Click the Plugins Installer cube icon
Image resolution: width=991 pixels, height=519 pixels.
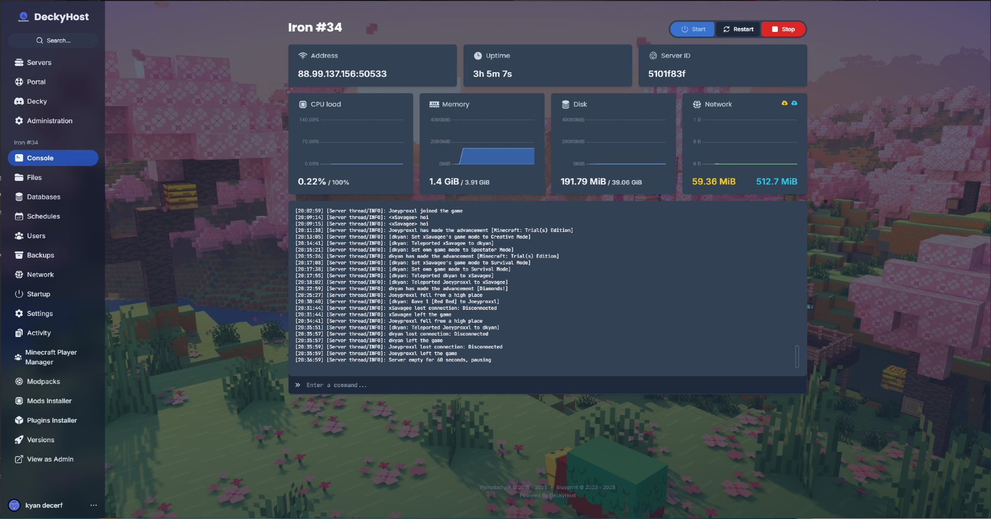pyautogui.click(x=19, y=420)
